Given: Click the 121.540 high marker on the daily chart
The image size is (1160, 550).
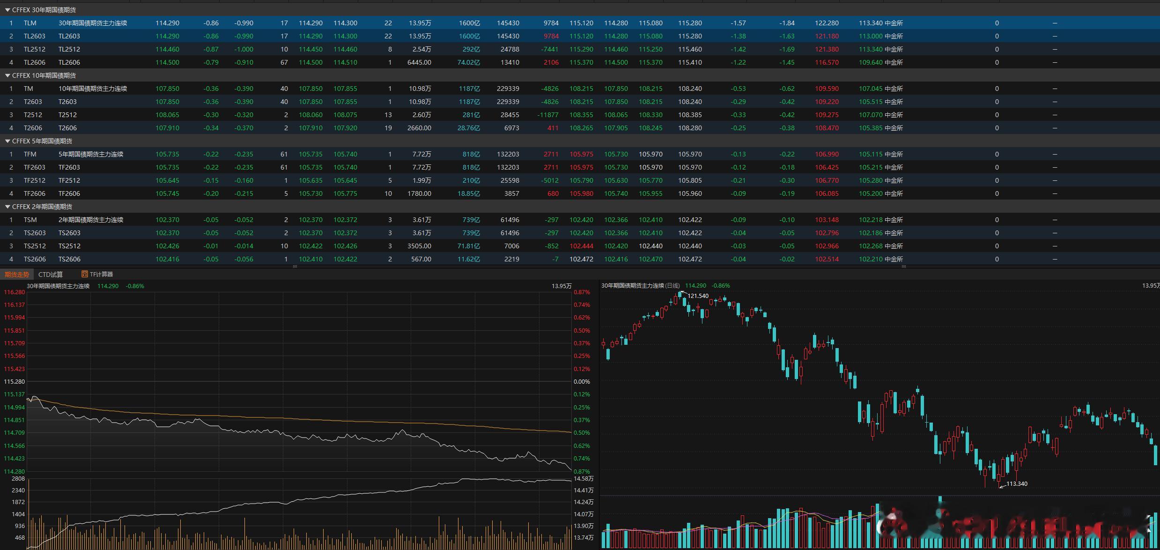Looking at the screenshot, I should [697, 296].
